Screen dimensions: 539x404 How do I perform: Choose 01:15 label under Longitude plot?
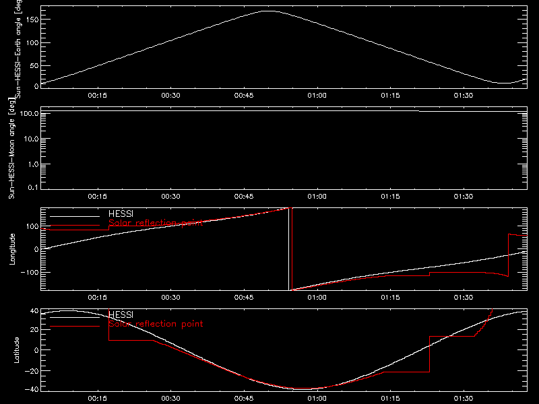click(390, 297)
